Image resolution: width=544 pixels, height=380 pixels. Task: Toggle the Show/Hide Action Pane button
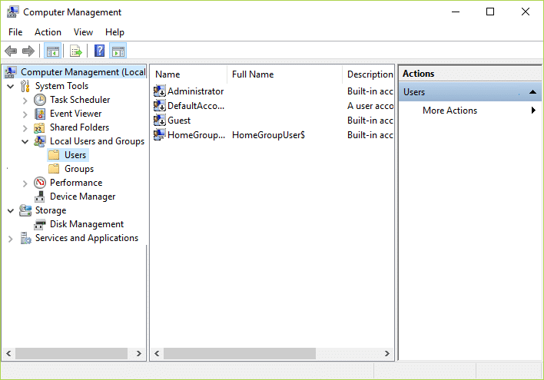[118, 51]
